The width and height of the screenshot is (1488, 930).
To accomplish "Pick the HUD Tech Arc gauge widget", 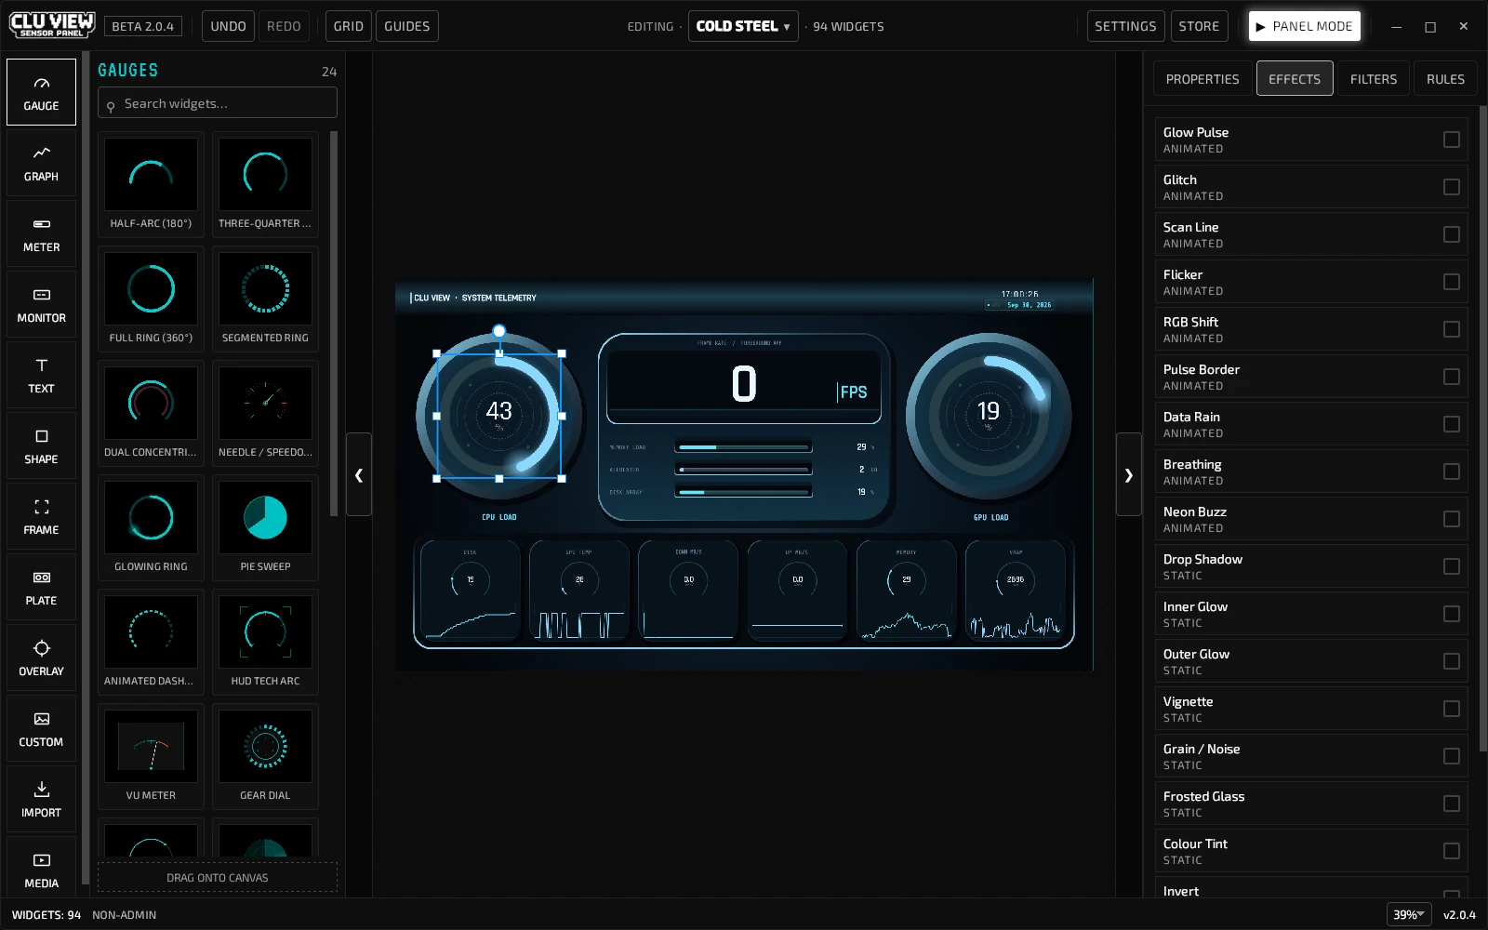I will [265, 642].
